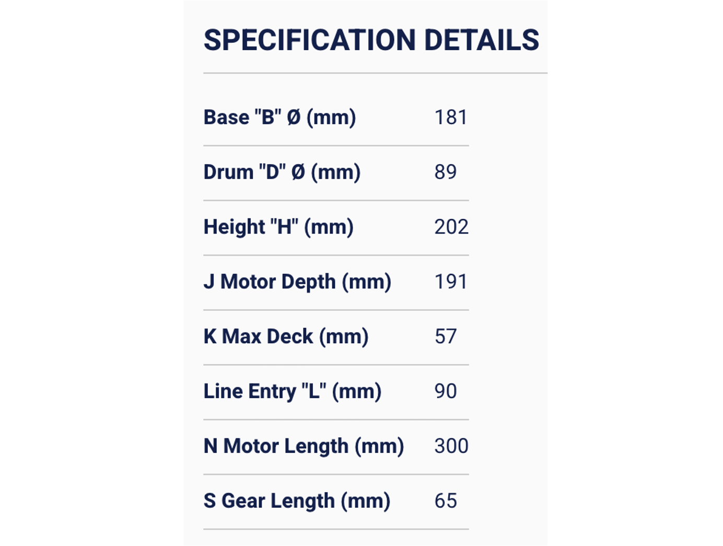Click the Line Entry value 90
The image size is (723, 546).
446,392
